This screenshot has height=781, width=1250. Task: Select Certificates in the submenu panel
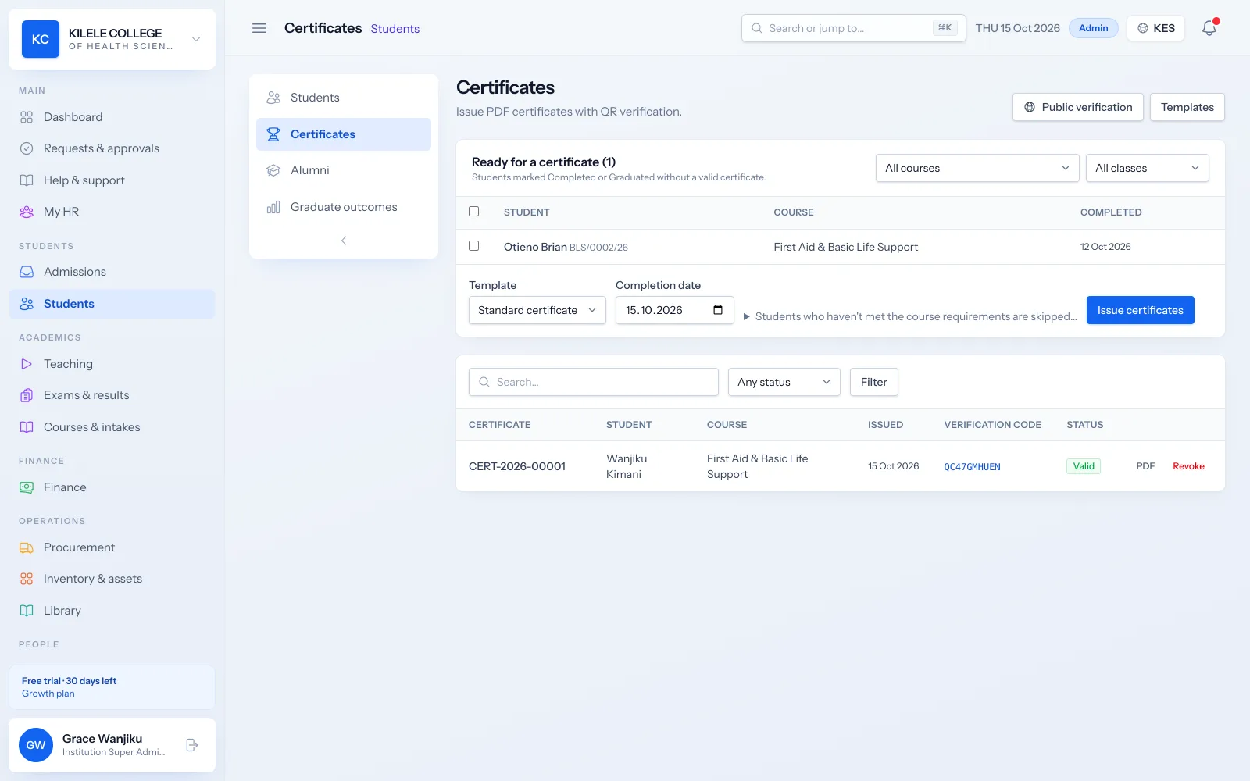[344, 134]
